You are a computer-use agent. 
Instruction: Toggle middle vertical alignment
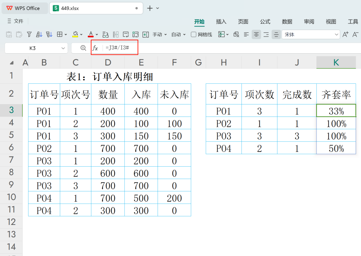276,35
